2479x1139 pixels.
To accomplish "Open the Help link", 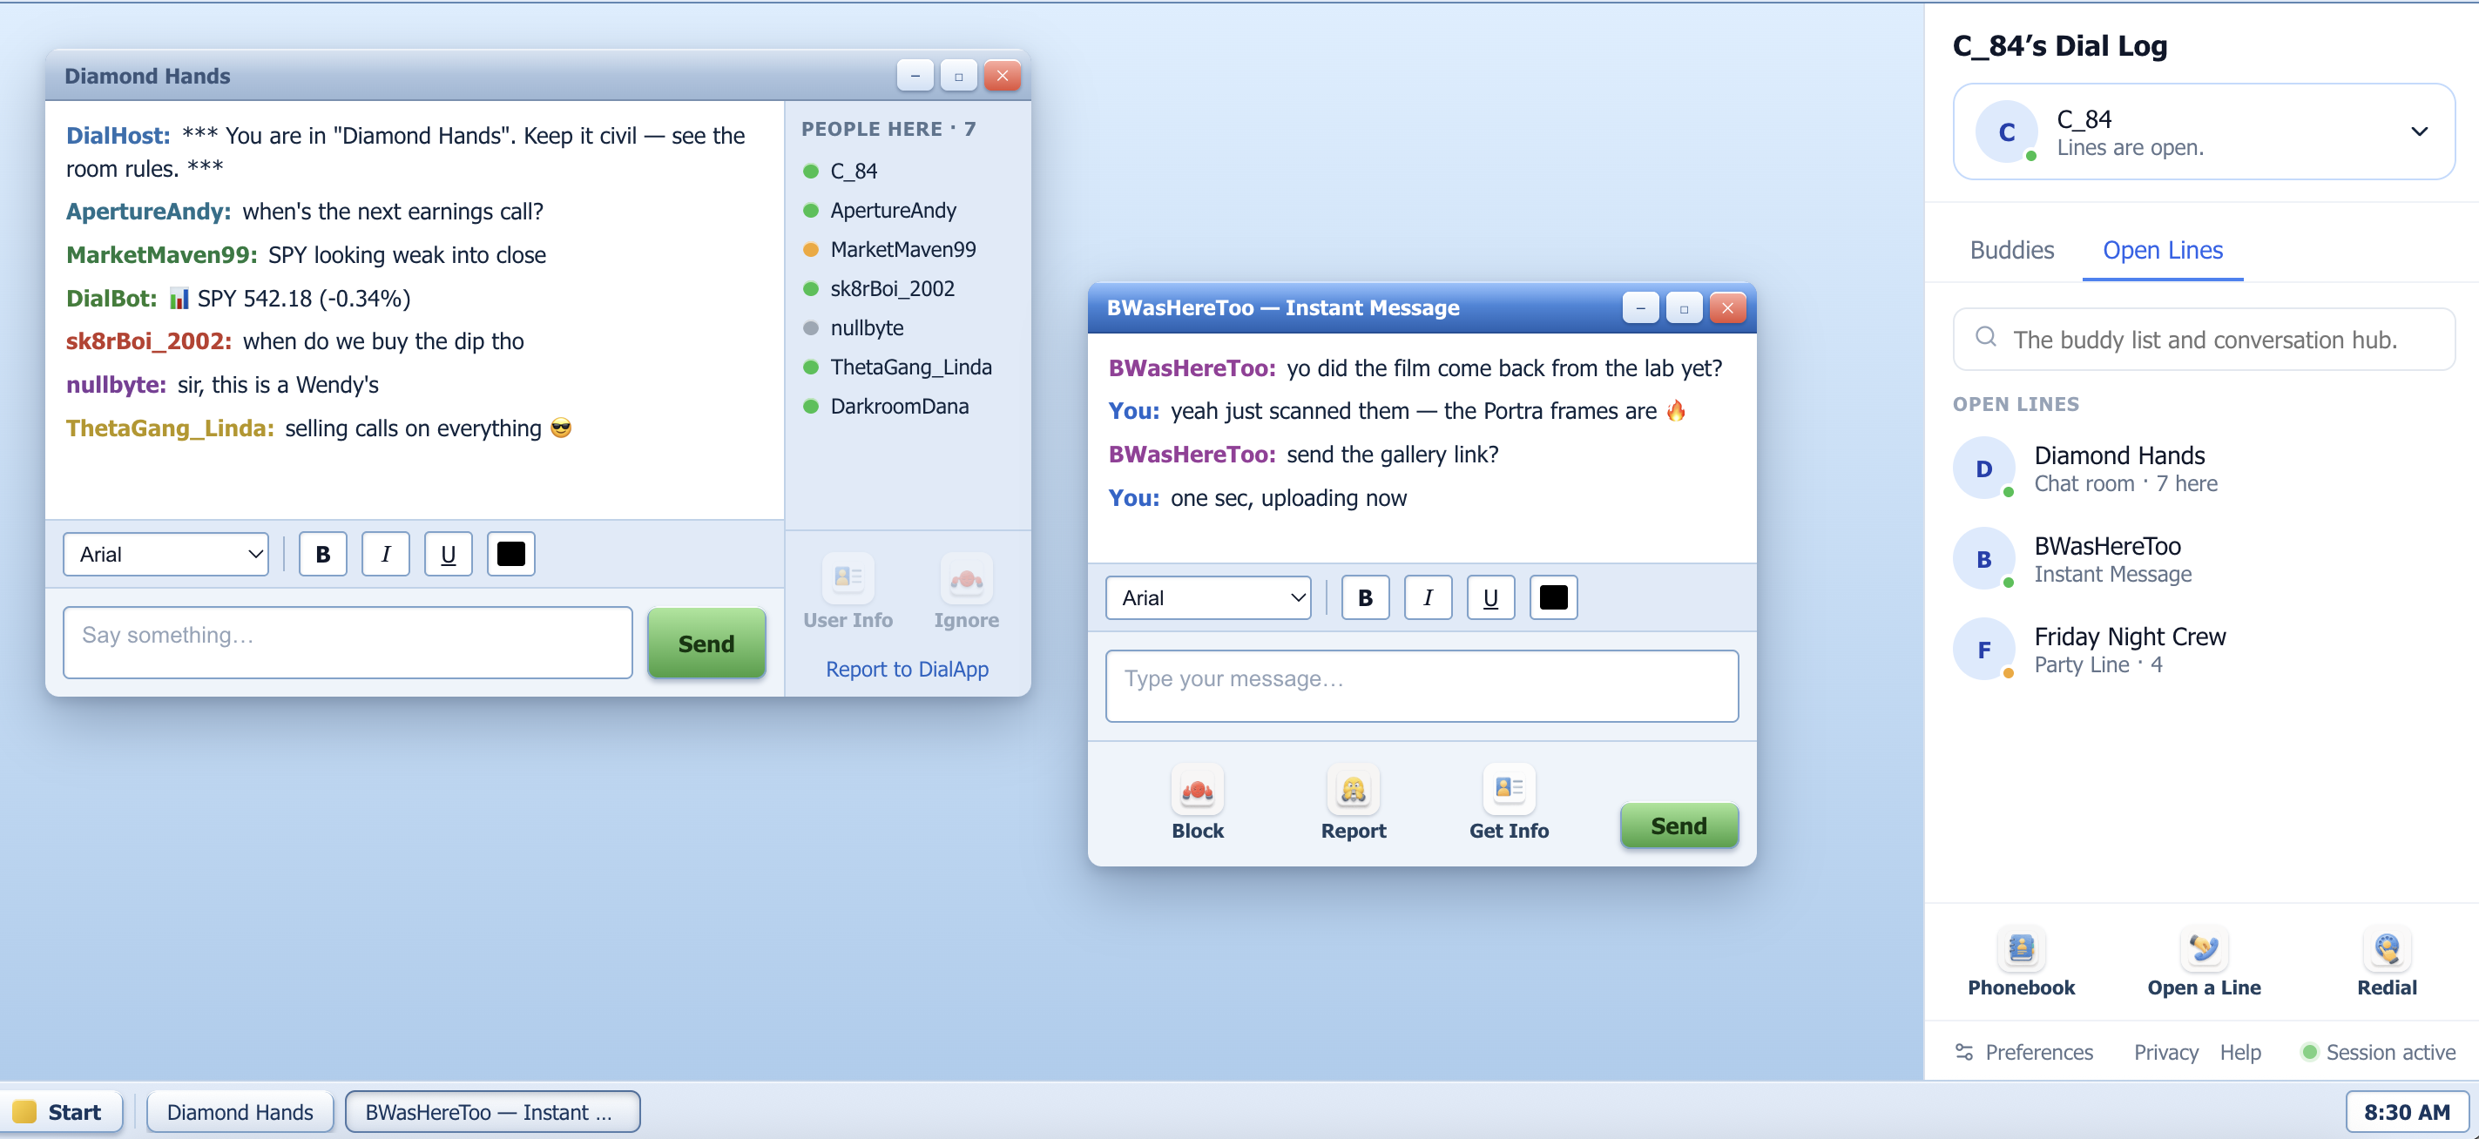I will pos(2239,1053).
